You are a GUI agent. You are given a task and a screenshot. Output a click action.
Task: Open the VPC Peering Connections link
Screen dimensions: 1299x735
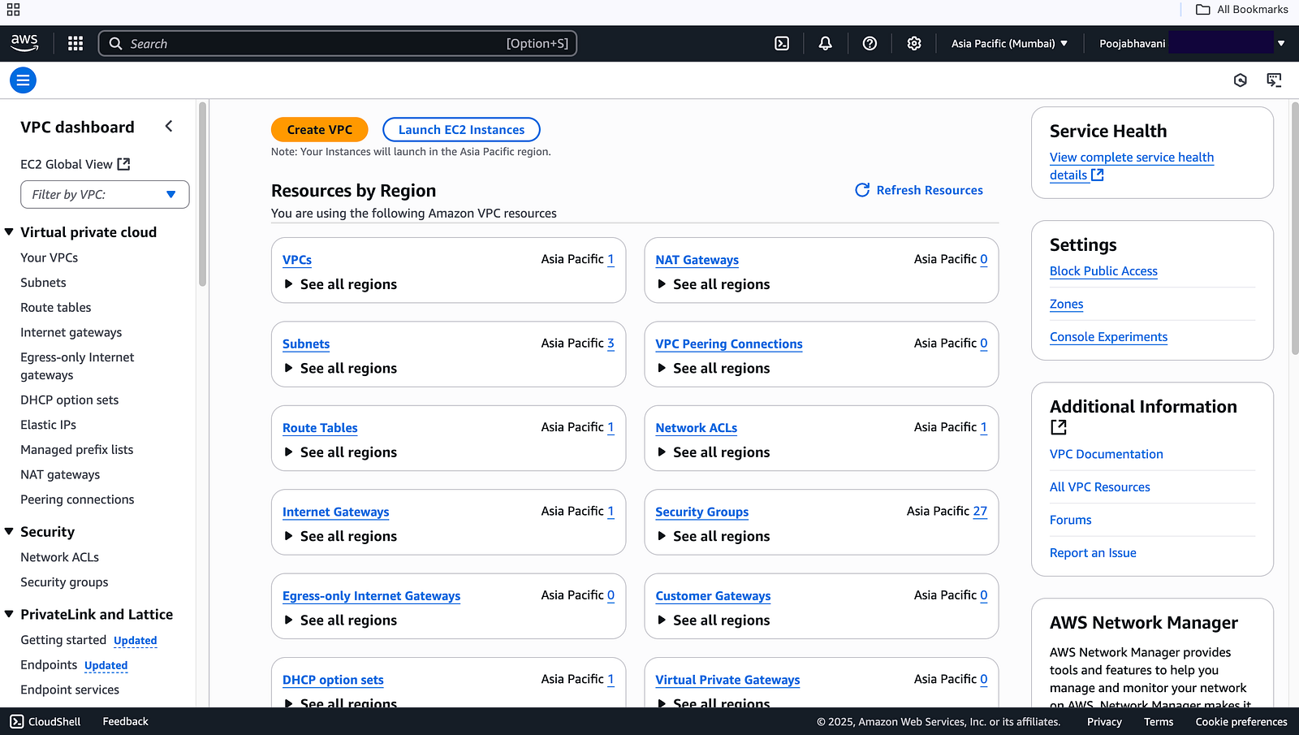click(x=729, y=344)
